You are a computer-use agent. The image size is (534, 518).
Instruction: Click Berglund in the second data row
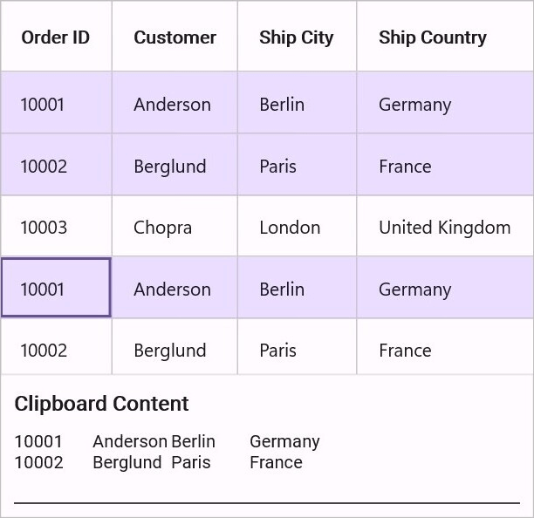pyautogui.click(x=175, y=165)
